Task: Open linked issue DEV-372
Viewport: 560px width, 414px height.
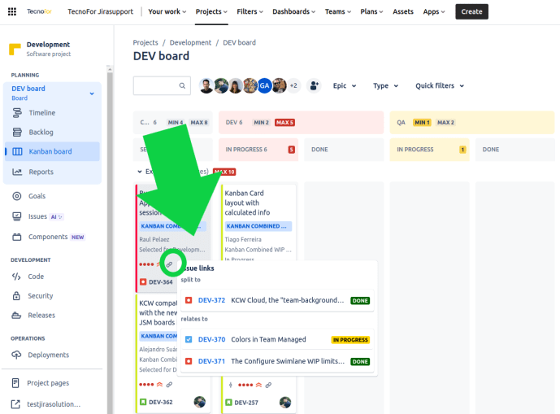Action: point(211,300)
